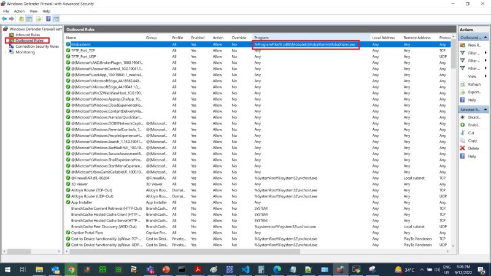
Task: Open the Help menu
Action: pyautogui.click(x=47, y=11)
